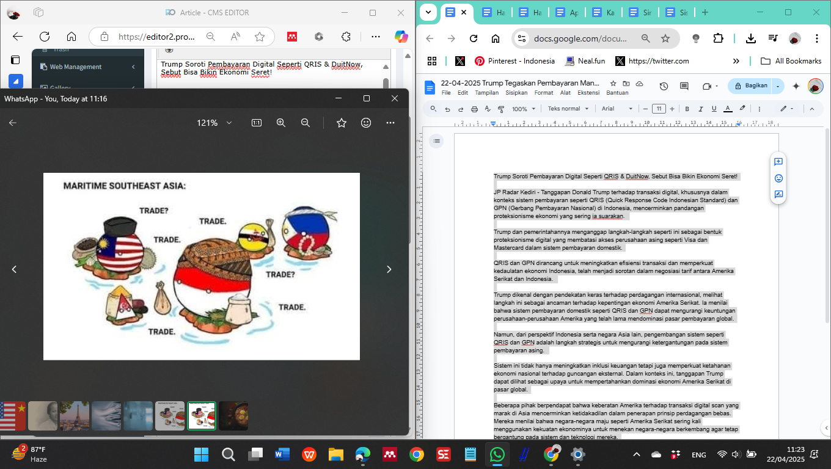Show the previous image in WhatsApp viewer
The width and height of the screenshot is (831, 469).
pyautogui.click(x=14, y=269)
